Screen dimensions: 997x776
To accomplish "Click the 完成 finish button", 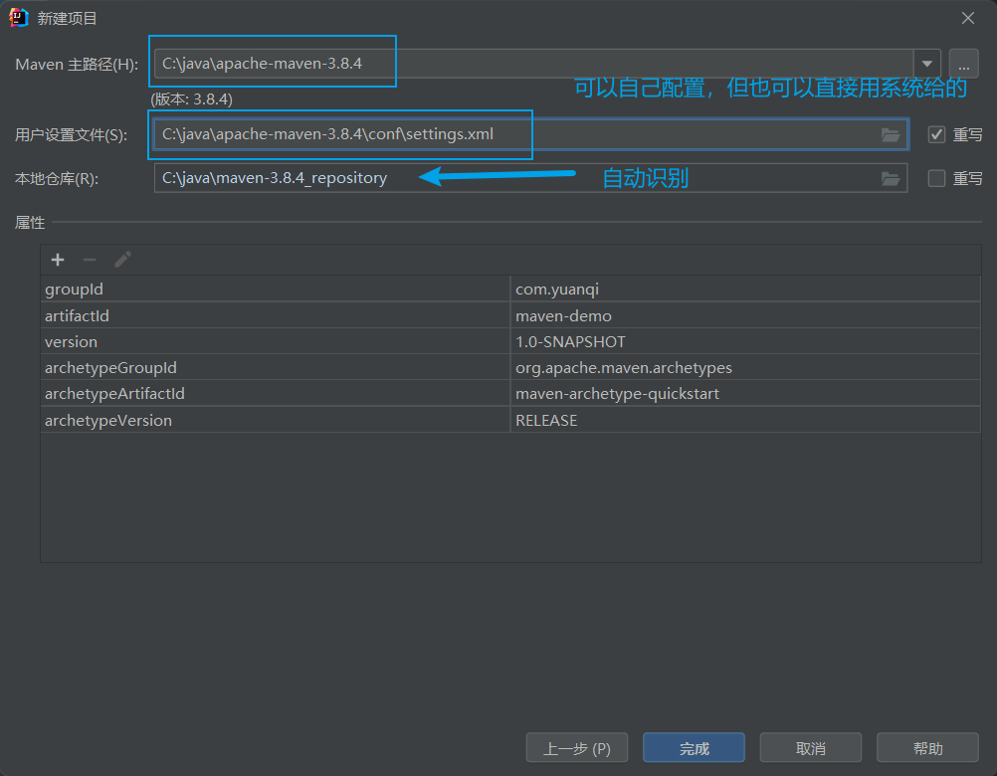I will pos(694,747).
